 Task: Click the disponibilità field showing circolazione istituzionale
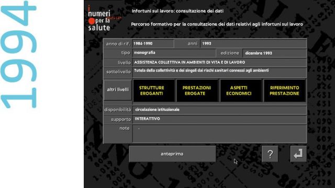[x=219, y=110]
